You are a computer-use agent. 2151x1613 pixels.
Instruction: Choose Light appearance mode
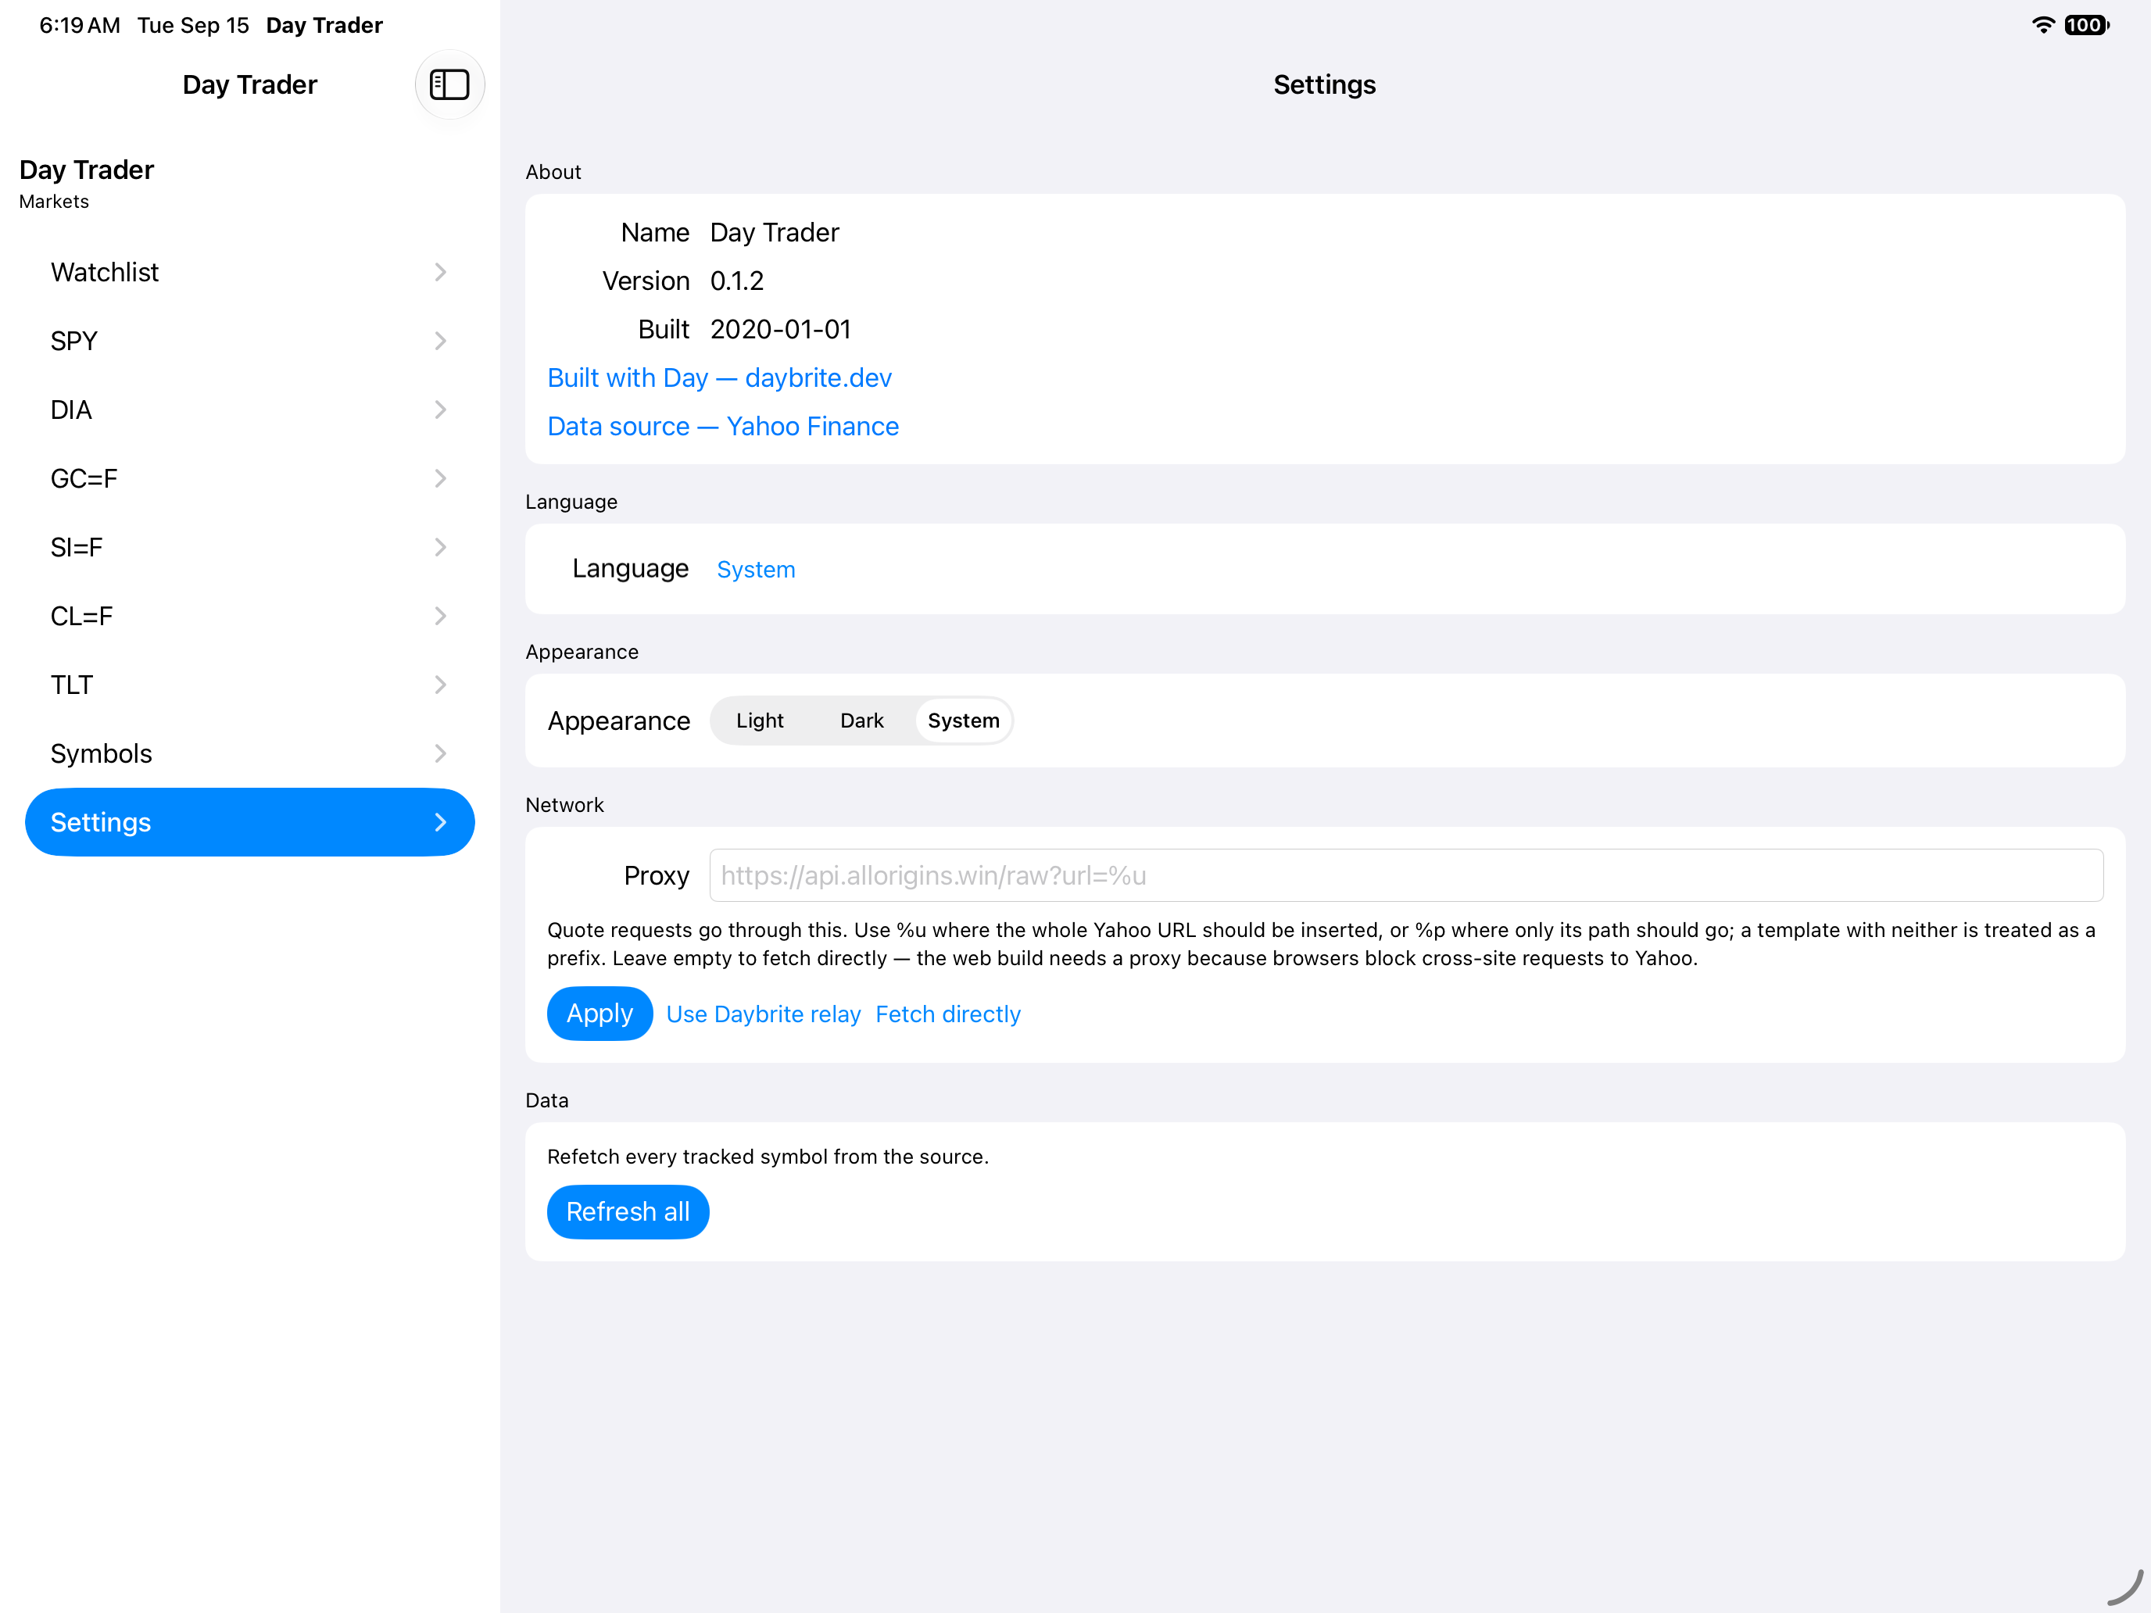point(760,721)
